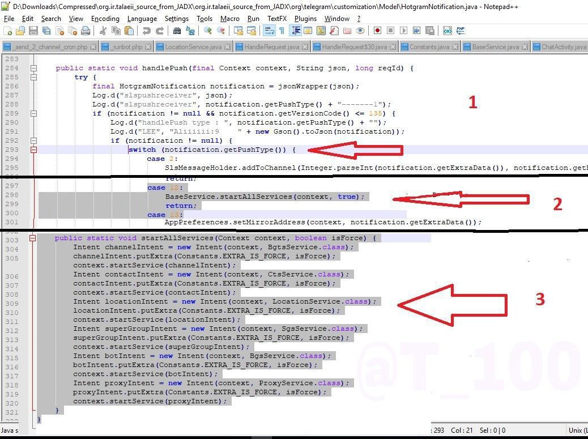588x439 pixels.
Task: Switch to Constants.java tab
Action: [429, 47]
